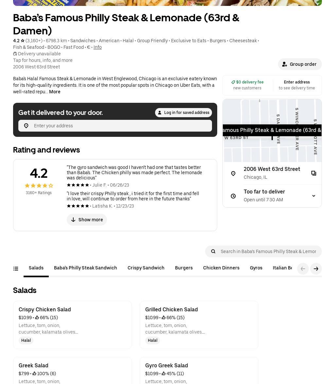
Task: Click the location pin beside address field
Action: coord(26,126)
